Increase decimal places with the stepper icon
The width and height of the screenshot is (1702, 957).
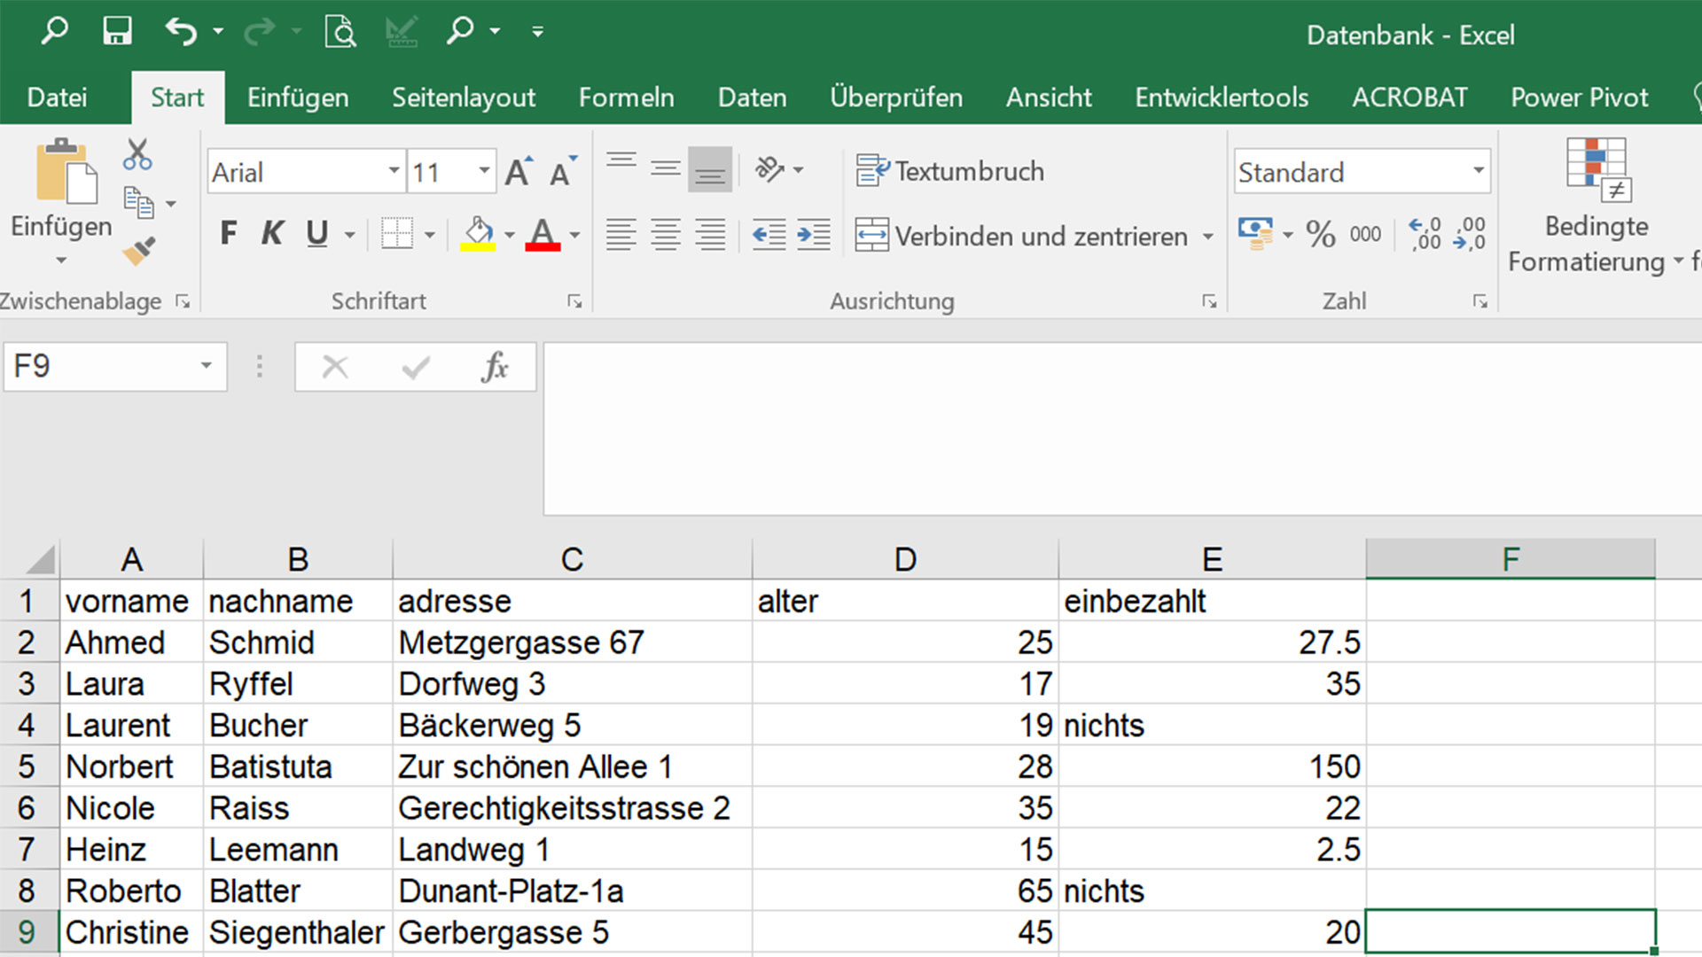pyautogui.click(x=1424, y=233)
